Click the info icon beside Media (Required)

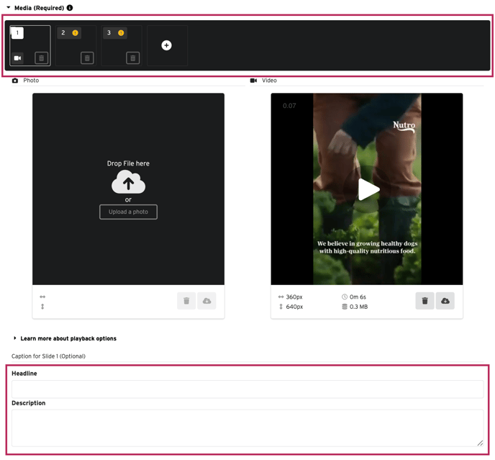pyautogui.click(x=70, y=8)
